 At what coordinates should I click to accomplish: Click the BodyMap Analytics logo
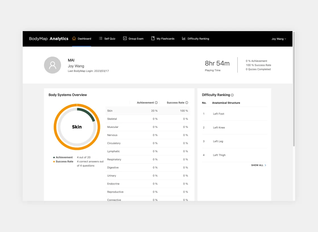click(x=48, y=38)
